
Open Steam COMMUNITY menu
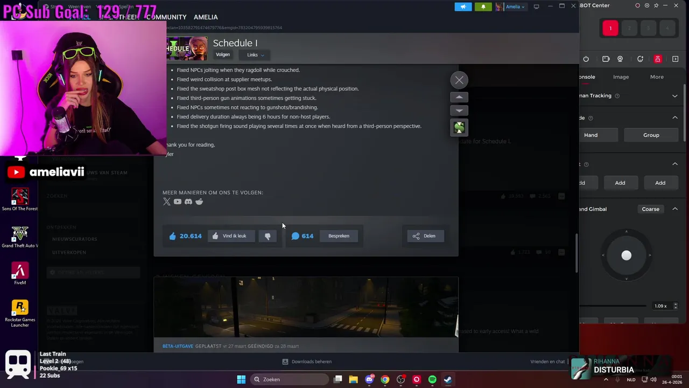tap(166, 17)
